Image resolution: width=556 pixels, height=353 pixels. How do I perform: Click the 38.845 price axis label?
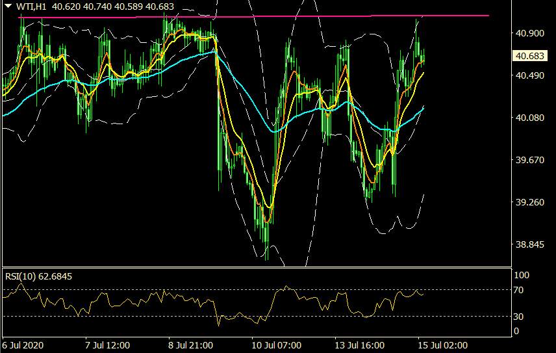529,244
